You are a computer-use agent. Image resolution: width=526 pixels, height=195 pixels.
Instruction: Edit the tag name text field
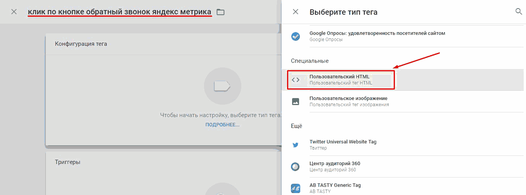click(120, 12)
